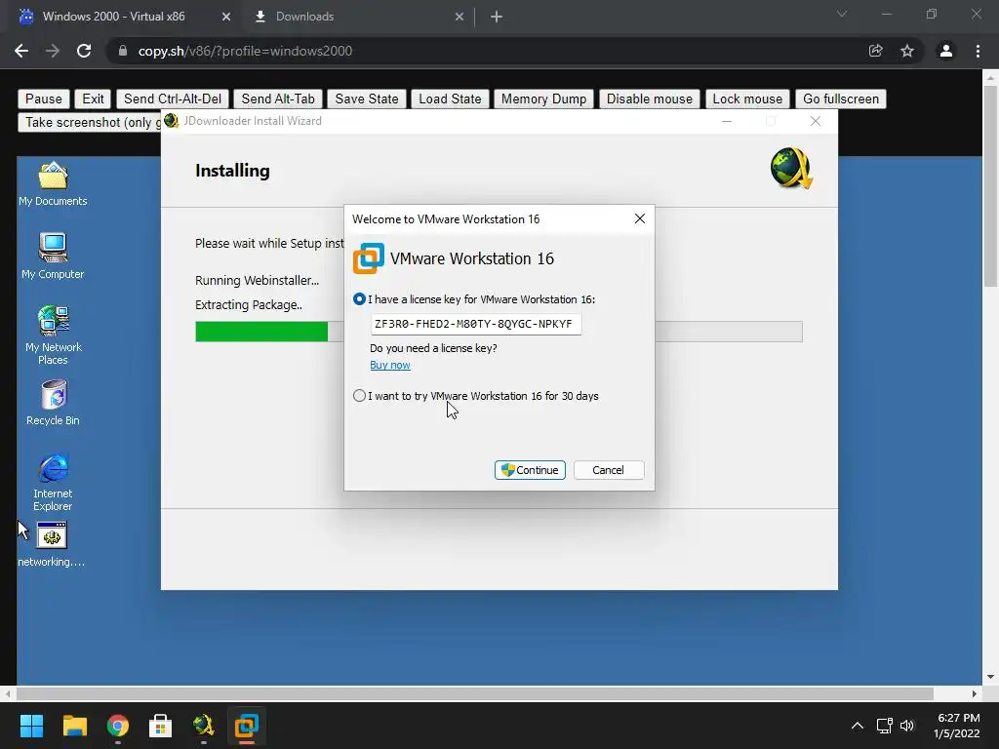This screenshot has height=749, width=999.
Task: Select My Network Places icon
Action: click(x=53, y=335)
